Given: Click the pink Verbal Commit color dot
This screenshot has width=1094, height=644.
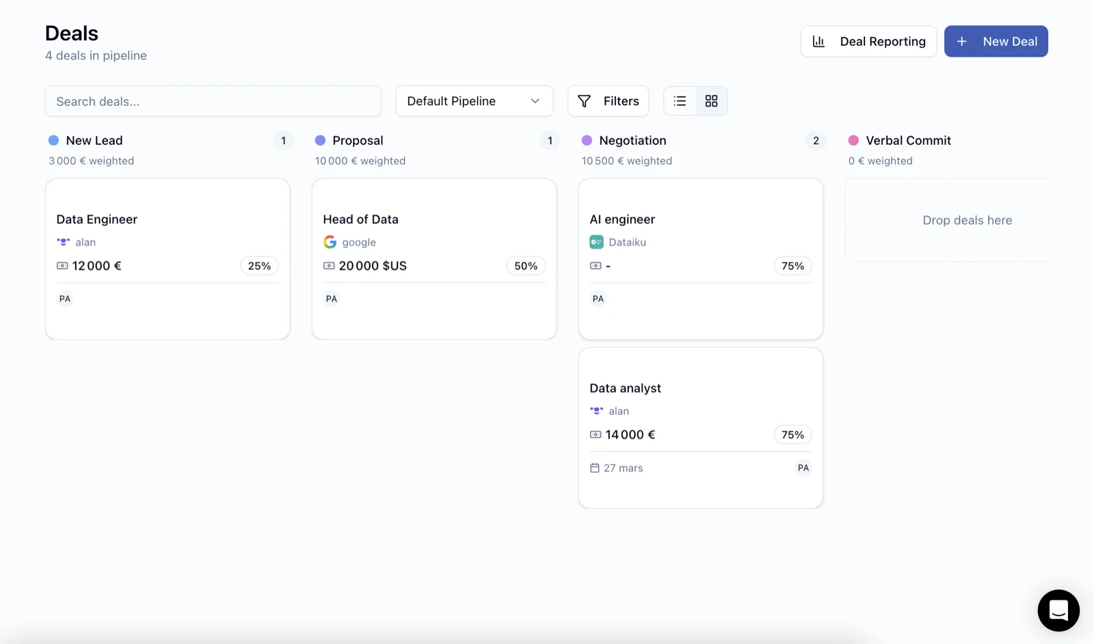Looking at the screenshot, I should pos(853,141).
